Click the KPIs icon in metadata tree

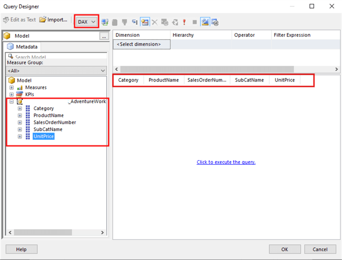(20, 94)
